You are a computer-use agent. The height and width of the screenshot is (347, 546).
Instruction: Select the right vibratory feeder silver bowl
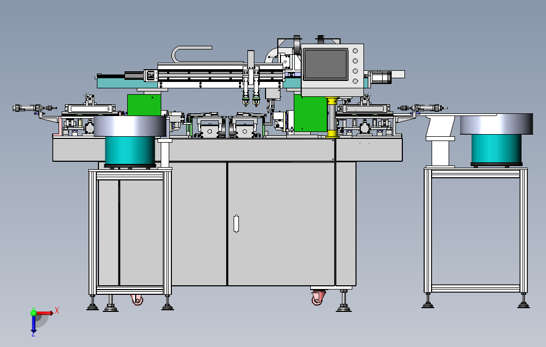point(496,124)
